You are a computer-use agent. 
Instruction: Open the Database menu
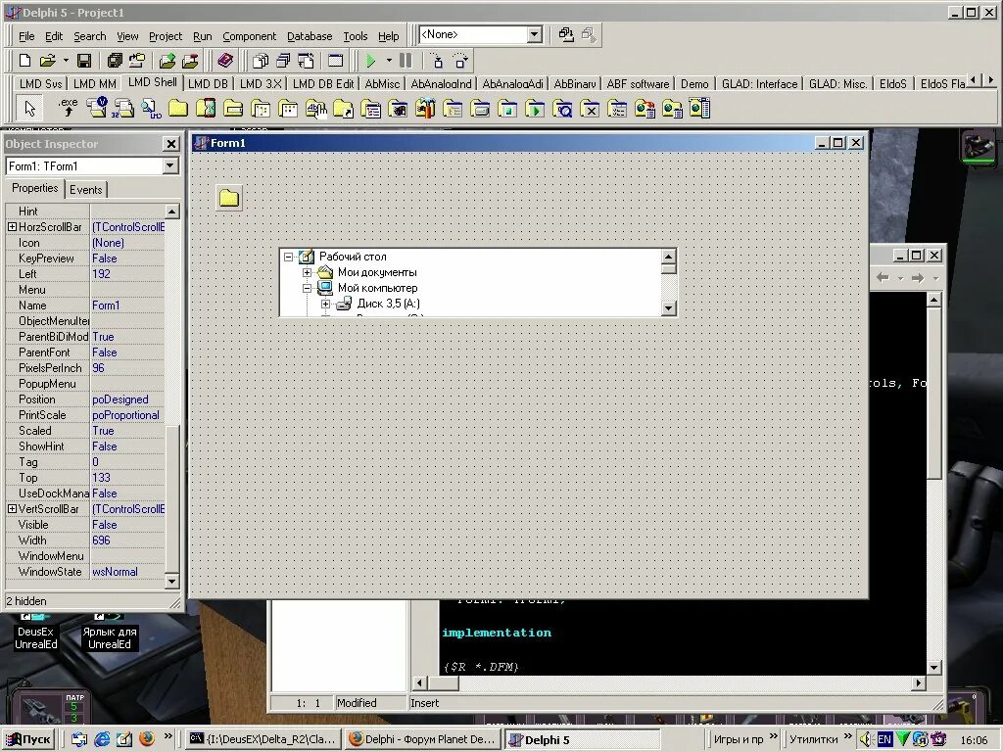pos(310,36)
